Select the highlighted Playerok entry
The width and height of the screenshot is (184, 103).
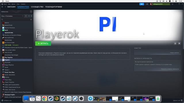16,60
